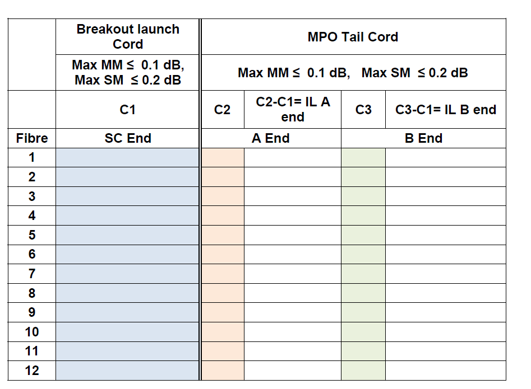Select the IL B end cell for Fibre 4
This screenshot has width=531, height=389.
tap(445, 215)
